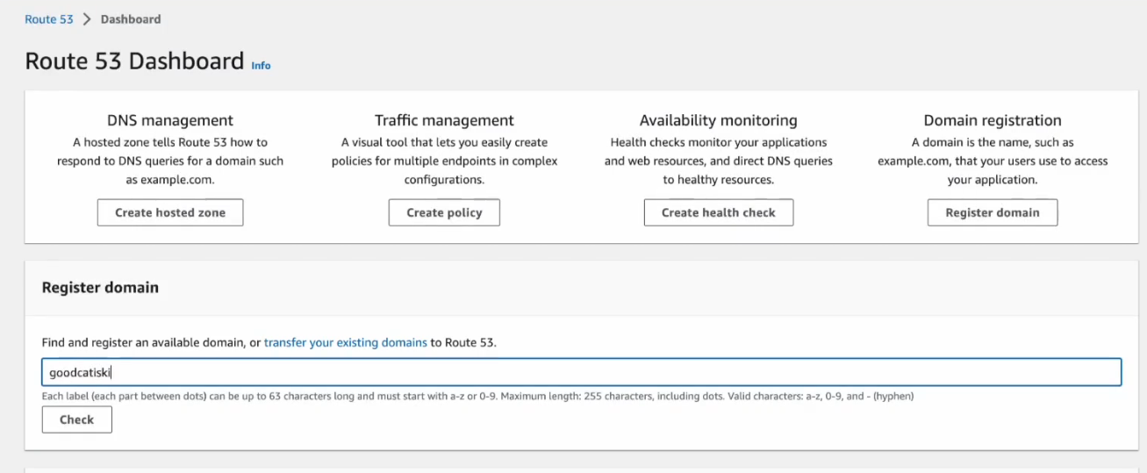Open the Route 53 breadcrumb link
The image size is (1147, 473).
point(49,19)
